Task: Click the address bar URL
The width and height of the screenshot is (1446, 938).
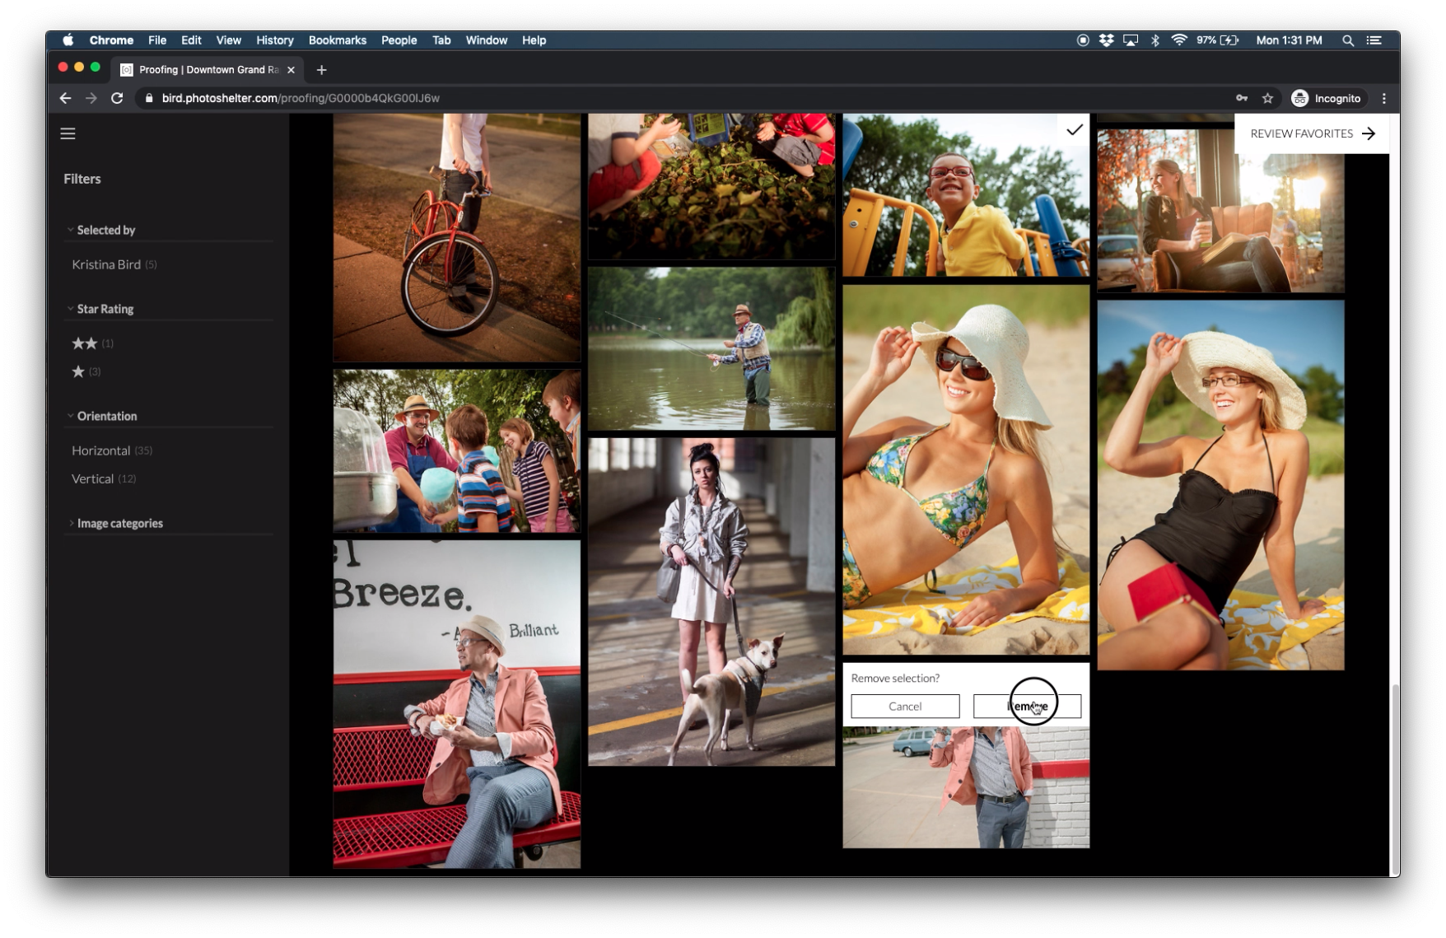Action: [x=301, y=98]
